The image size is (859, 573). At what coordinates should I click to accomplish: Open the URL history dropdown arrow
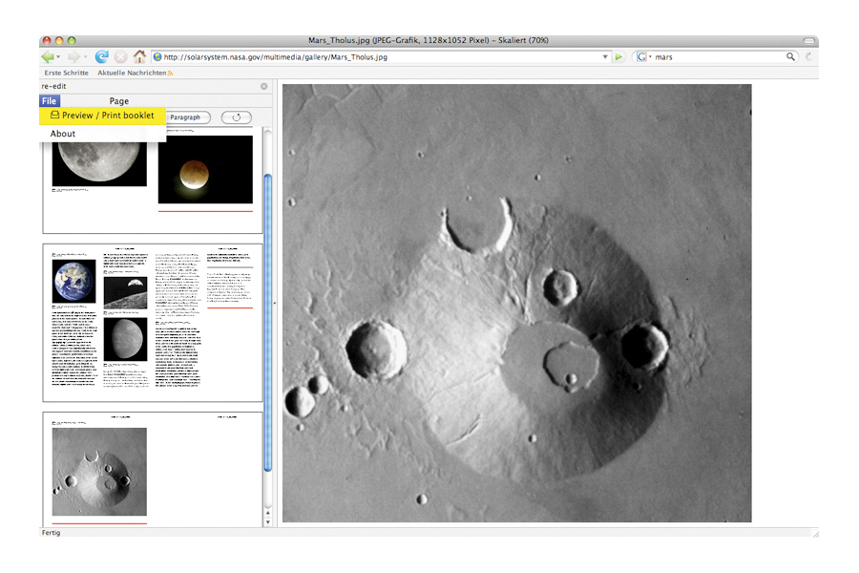(x=605, y=57)
